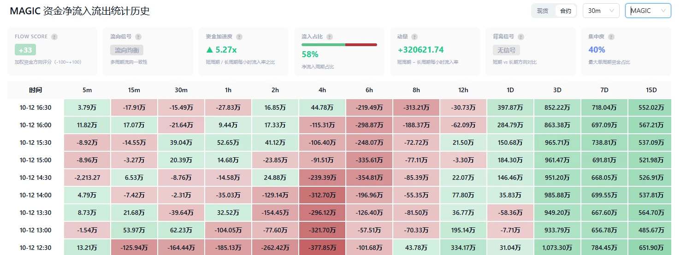698x255 pixels.
Task: Click the 3D column header
Action: [x=557, y=90]
